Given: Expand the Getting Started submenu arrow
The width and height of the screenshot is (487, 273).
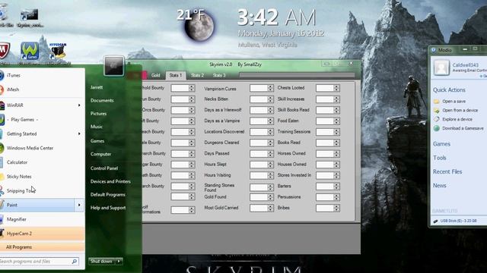Looking at the screenshot, I should click(x=79, y=133).
